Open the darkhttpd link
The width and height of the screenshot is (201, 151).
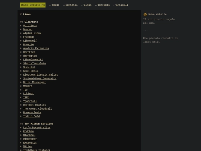30,56
